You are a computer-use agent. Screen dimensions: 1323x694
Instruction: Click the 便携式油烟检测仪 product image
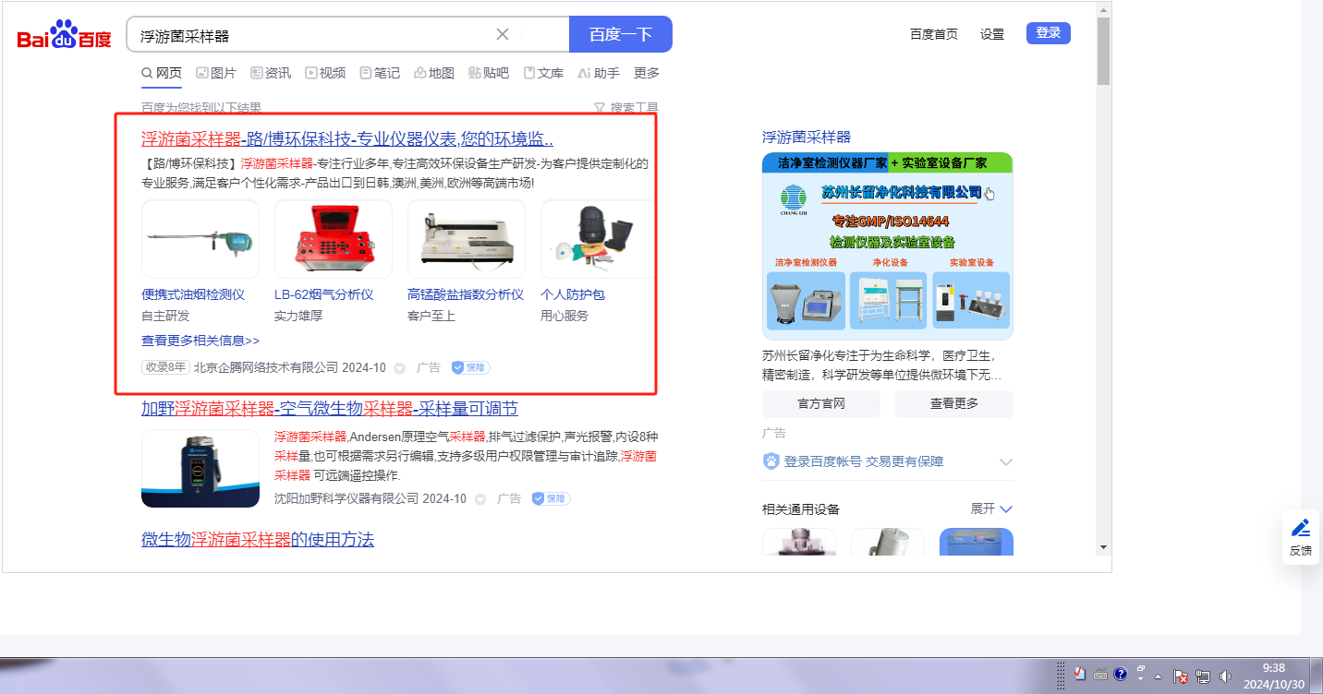(200, 239)
